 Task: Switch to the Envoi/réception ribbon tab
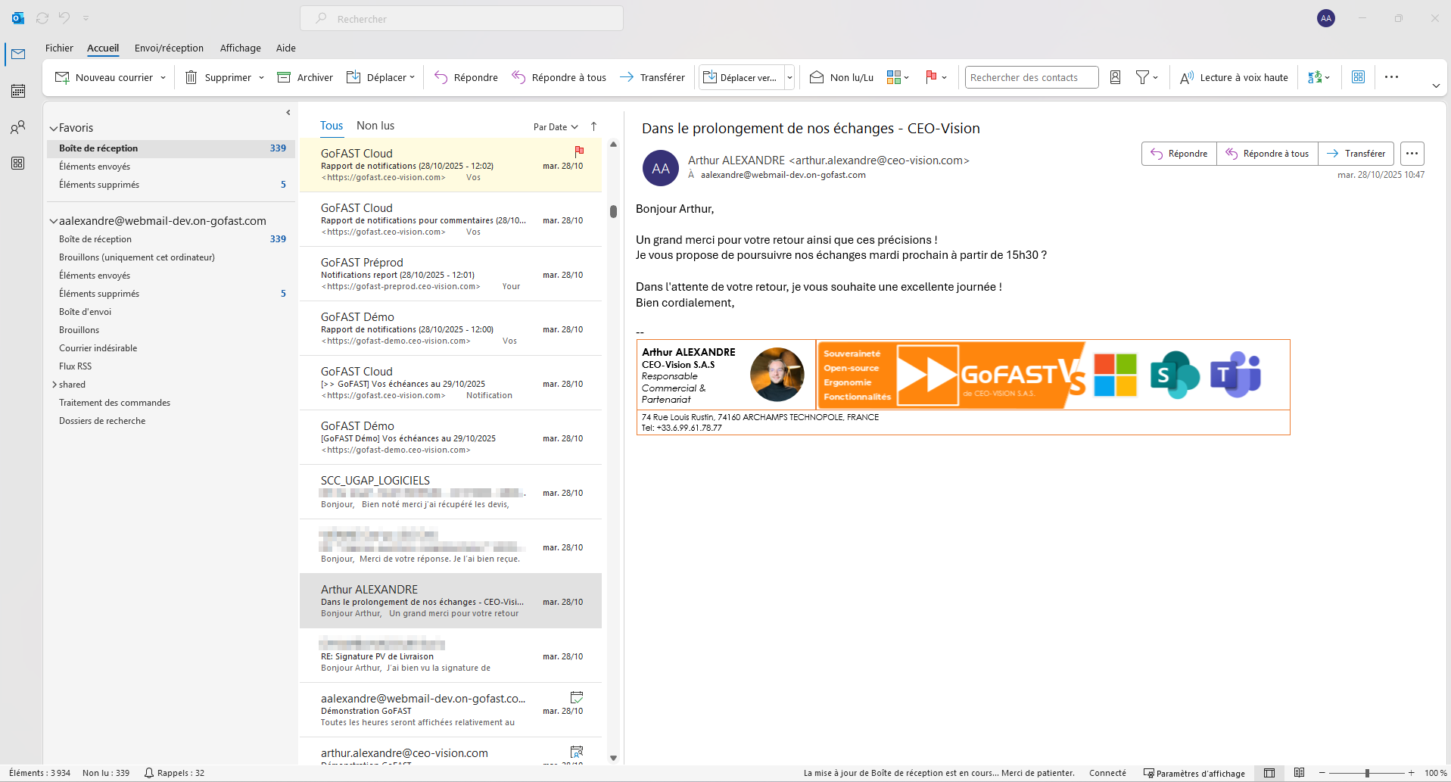(x=169, y=48)
